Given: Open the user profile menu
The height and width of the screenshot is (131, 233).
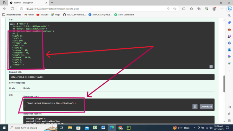Looking at the screenshot, I should tap(214, 9).
